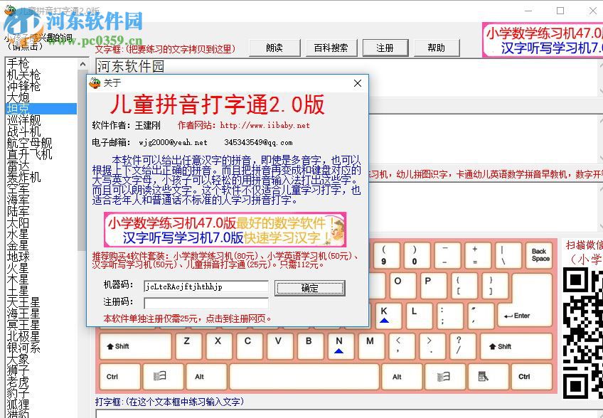Click the 朗读 read-aloud button
This screenshot has width=603, height=418.
tap(275, 48)
